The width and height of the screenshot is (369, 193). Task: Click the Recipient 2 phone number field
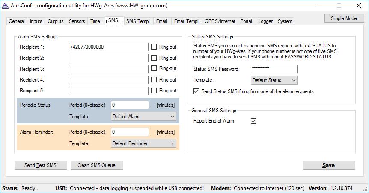coord(108,58)
